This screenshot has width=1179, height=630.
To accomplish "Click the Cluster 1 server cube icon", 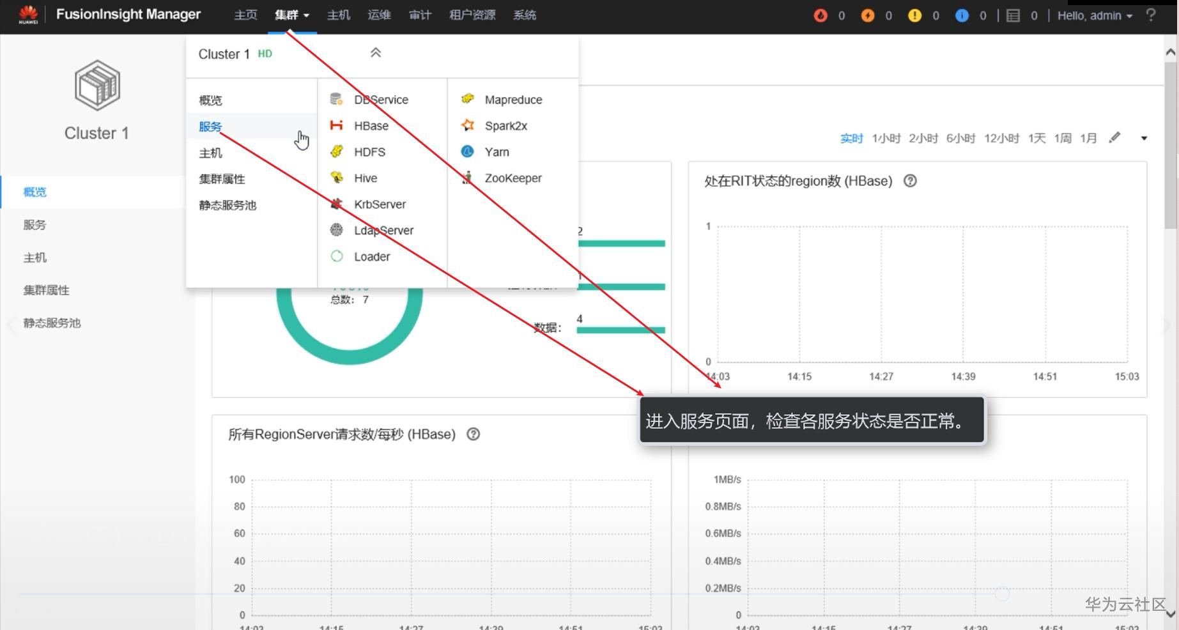I will (x=97, y=85).
